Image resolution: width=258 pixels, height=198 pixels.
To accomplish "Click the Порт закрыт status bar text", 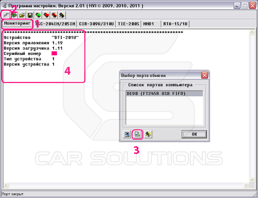I will (12, 194).
